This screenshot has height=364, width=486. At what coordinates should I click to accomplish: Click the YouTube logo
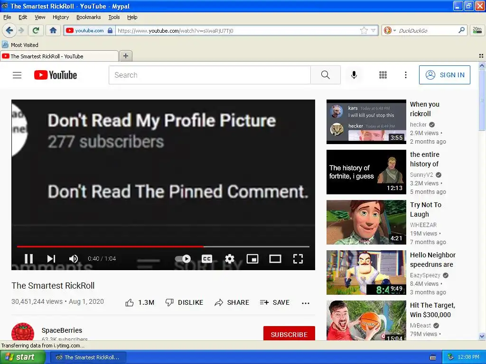pyautogui.click(x=56, y=75)
